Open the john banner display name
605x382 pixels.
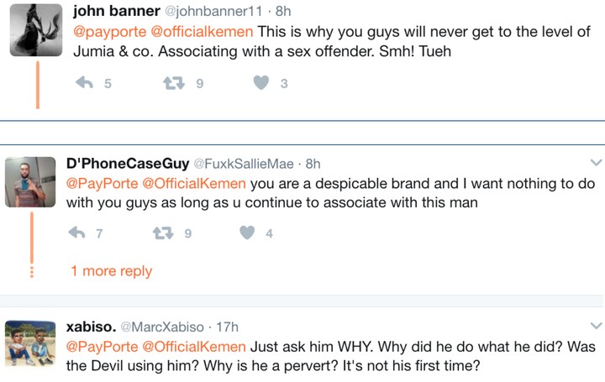click(114, 11)
